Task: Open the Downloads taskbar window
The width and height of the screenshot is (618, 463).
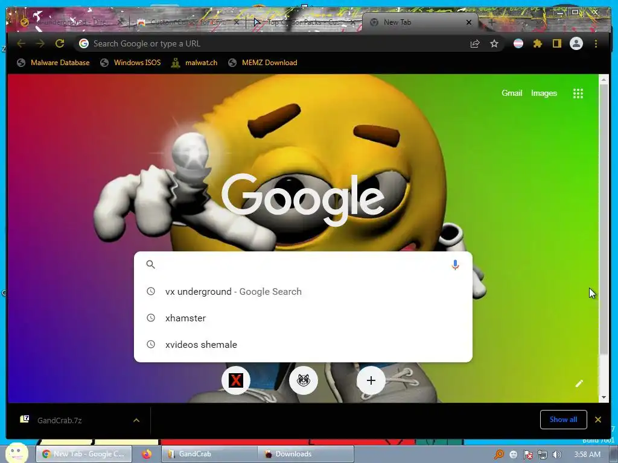Action: [305, 454]
